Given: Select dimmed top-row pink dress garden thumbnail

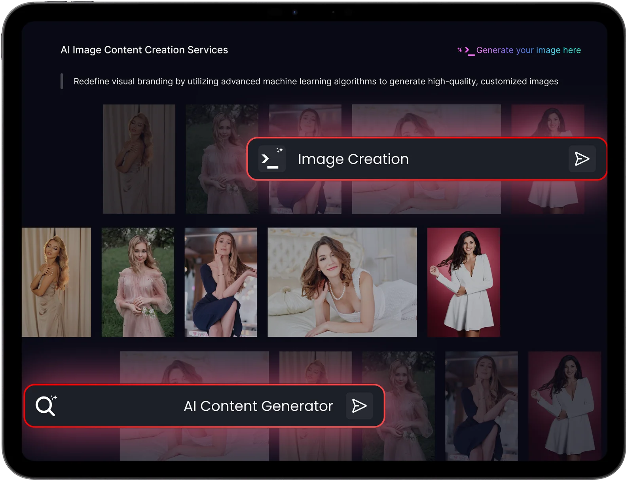Looking at the screenshot, I should point(222,159).
